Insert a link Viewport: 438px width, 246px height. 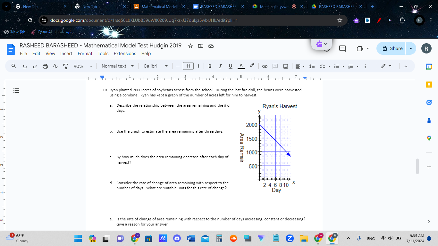(x=265, y=66)
